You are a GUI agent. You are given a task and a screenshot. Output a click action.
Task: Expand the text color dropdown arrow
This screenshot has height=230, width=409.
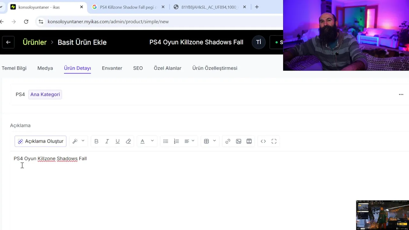click(x=152, y=141)
